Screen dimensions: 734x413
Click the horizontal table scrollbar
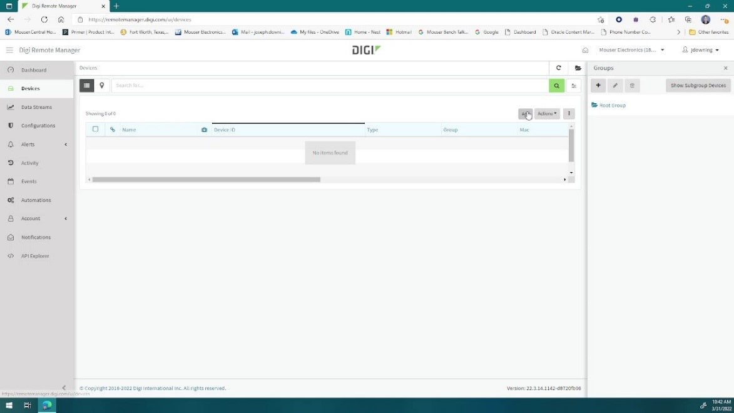[206, 180]
